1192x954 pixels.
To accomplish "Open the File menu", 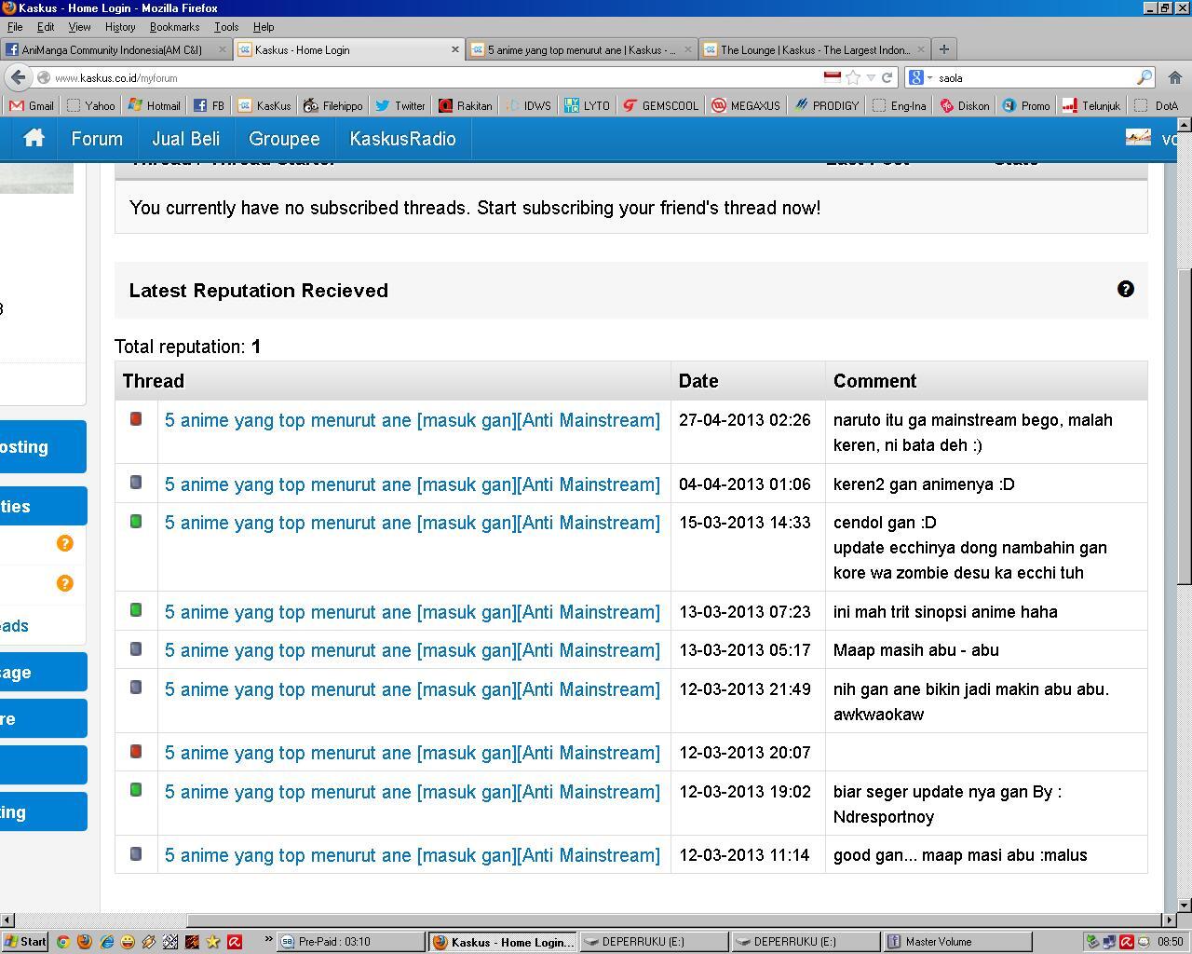I will pyautogui.click(x=15, y=27).
